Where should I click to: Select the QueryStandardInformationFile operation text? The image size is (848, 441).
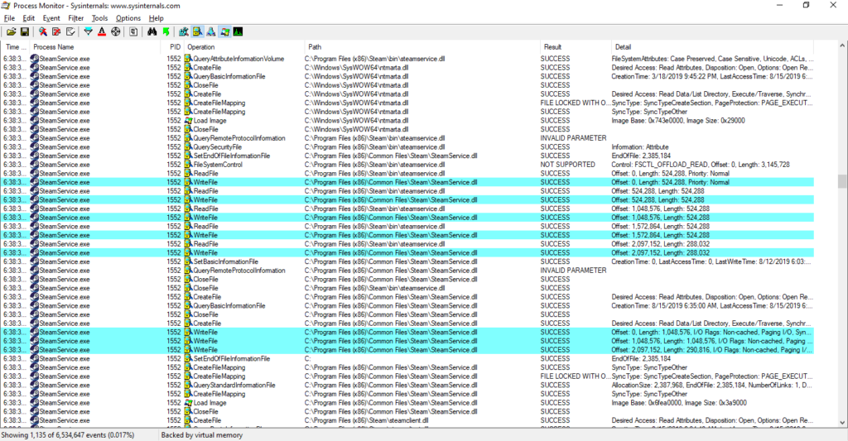(234, 386)
